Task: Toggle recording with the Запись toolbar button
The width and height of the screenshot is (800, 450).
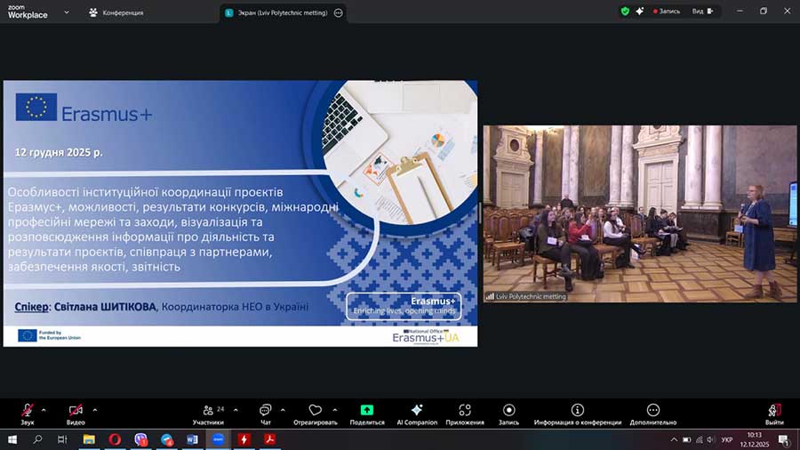Action: [x=508, y=410]
